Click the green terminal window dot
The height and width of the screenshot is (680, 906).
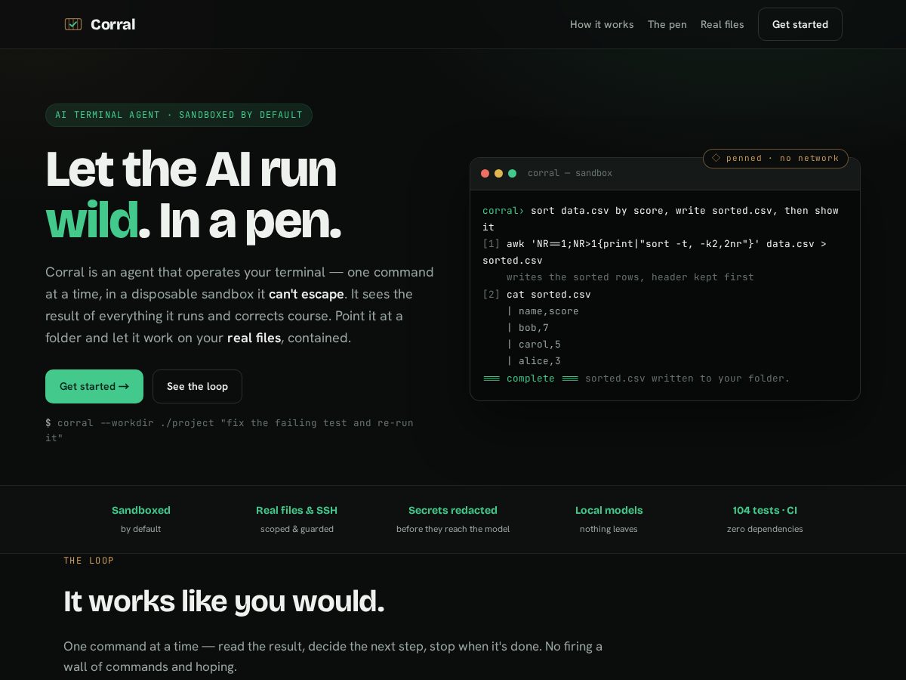point(513,173)
